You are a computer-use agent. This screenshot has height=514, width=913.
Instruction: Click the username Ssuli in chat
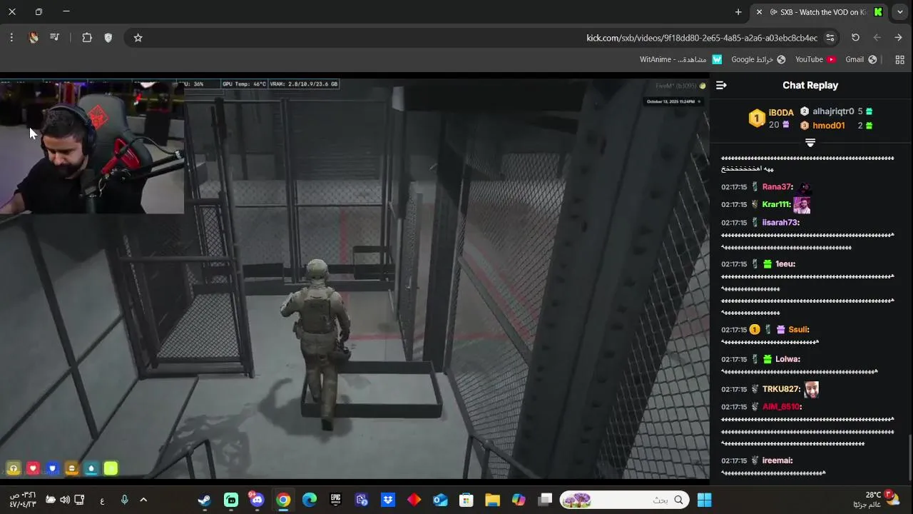[798, 330]
